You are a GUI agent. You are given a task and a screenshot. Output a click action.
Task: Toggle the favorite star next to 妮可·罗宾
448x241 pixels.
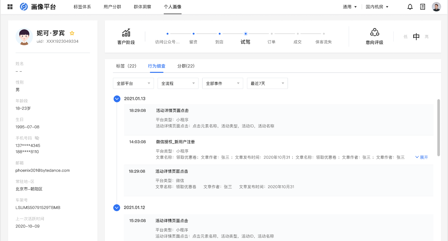pyautogui.click(x=72, y=33)
